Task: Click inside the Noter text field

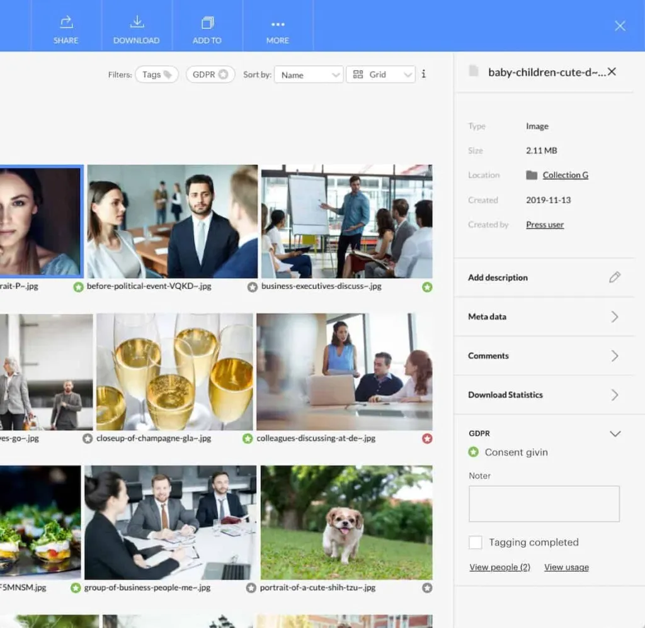Action: pyautogui.click(x=544, y=504)
